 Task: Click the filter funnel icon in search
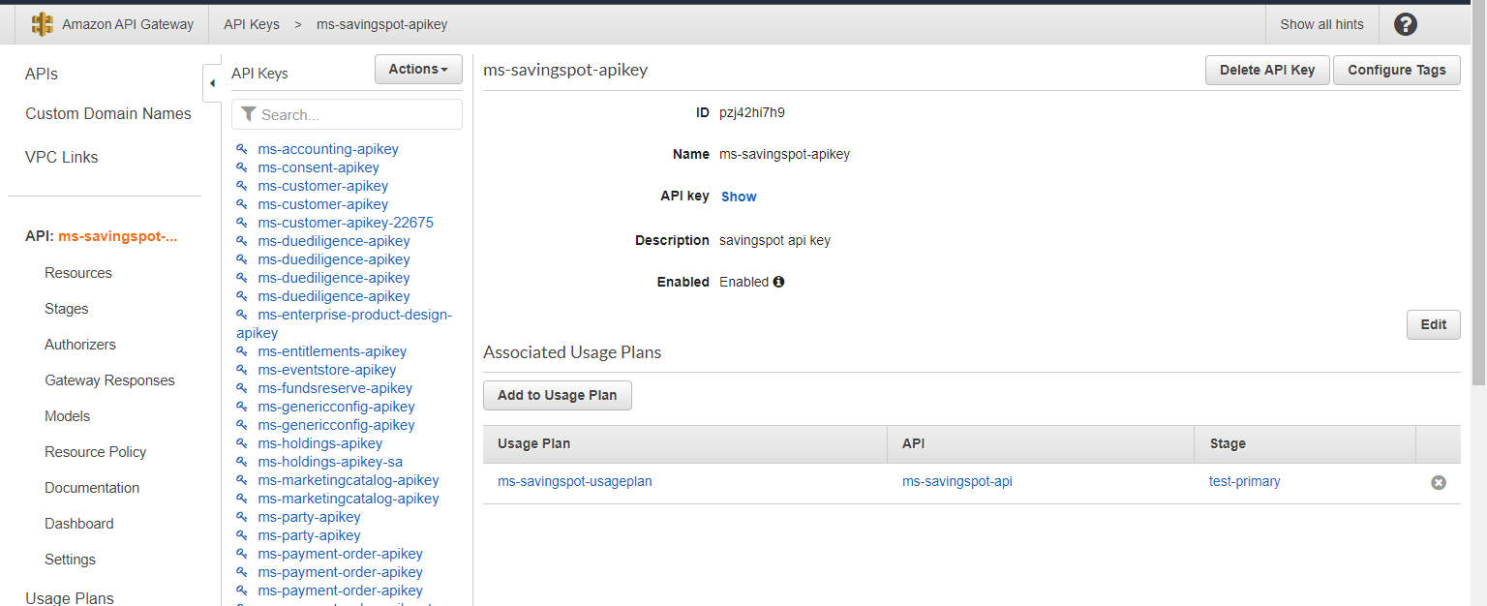coord(249,114)
